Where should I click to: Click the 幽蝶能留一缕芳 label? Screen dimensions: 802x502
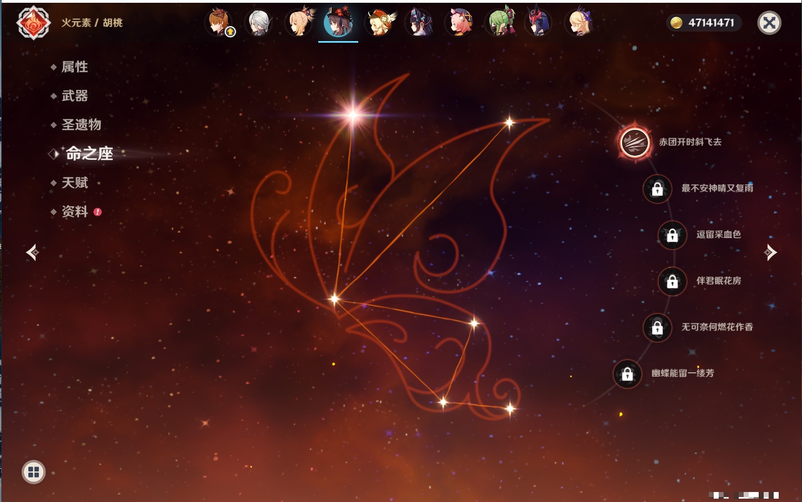tap(683, 373)
